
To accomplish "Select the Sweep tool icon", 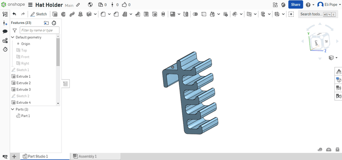I will 72,14.
